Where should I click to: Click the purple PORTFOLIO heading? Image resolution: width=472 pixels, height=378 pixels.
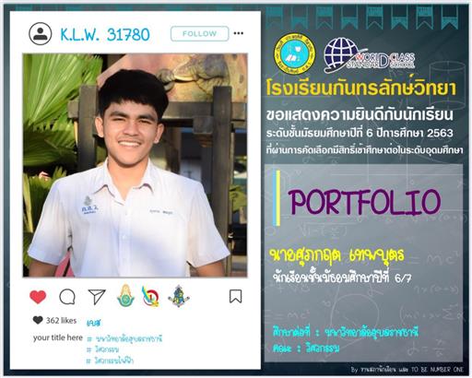pyautogui.click(x=365, y=202)
